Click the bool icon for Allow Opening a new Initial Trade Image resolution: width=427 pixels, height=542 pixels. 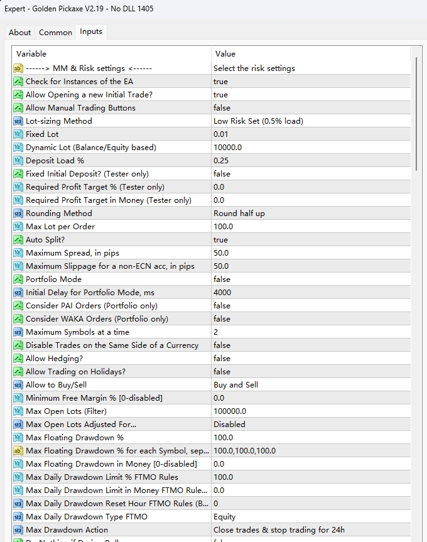point(18,95)
